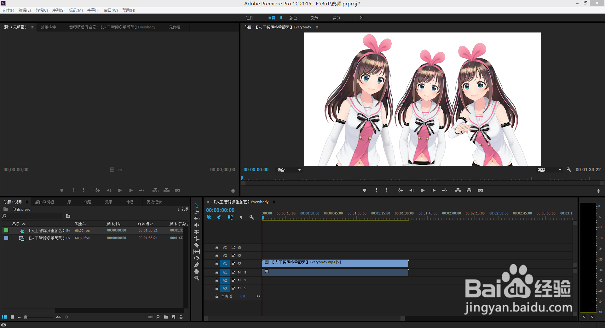605x328 pixels.
Task: Toggle sync lock on the A2 track
Action: 233,280
